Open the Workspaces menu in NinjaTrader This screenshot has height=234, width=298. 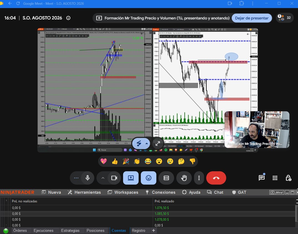pos(123,192)
